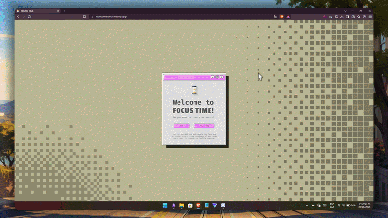Open the purple flame app on taskbar
This screenshot has width=388, height=218.
point(174,205)
